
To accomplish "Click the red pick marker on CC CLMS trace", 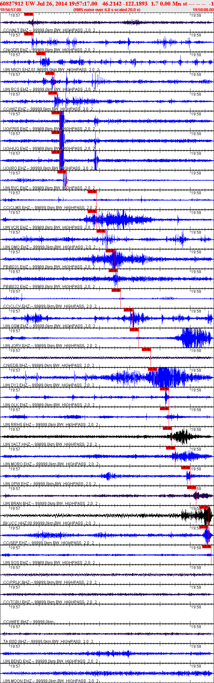I will point(92,192).
